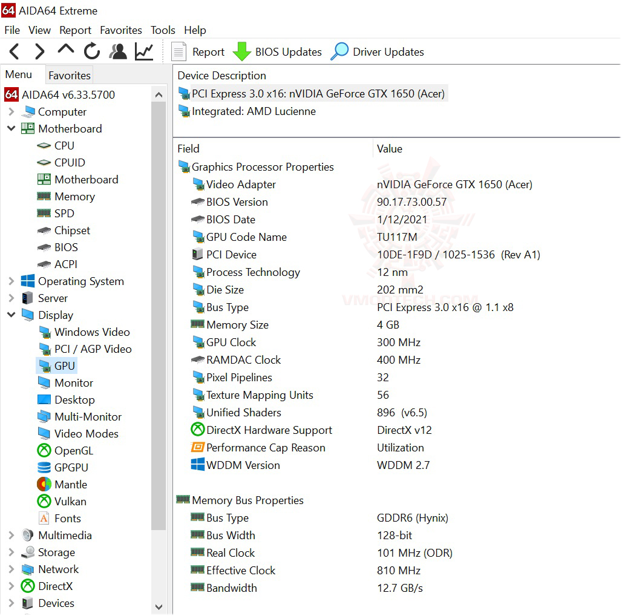
Task: Open the Report menu
Action: (76, 30)
